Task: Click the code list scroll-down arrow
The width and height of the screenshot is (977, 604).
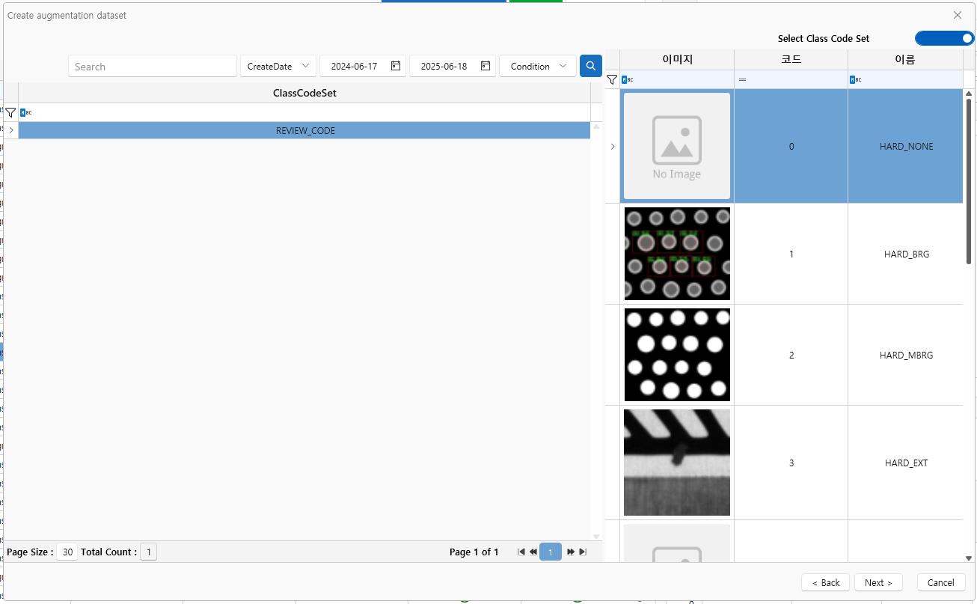Action: [970, 558]
